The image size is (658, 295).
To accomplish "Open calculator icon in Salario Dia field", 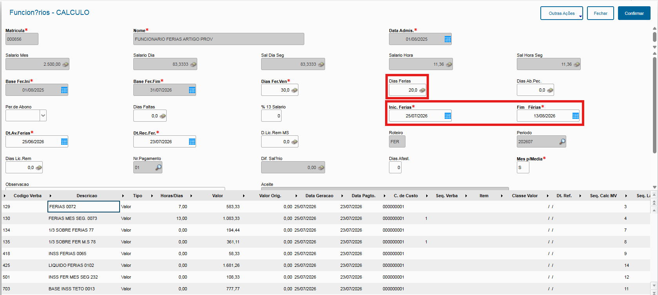I will (193, 64).
